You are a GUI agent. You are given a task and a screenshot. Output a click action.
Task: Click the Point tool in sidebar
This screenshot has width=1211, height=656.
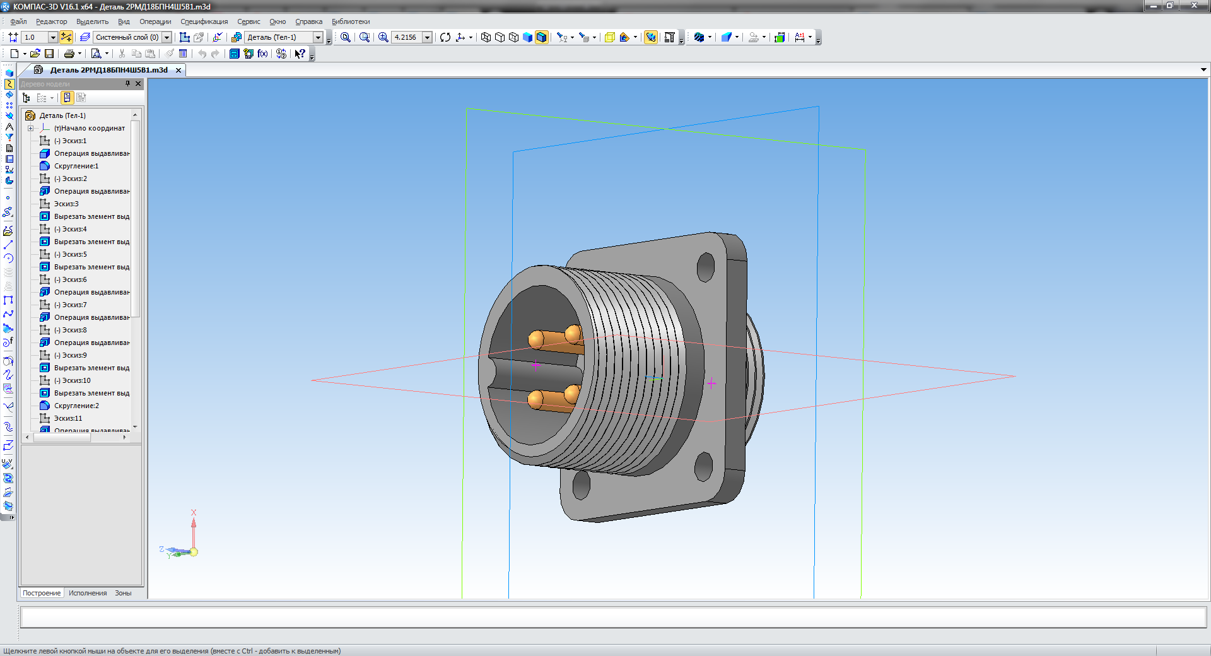click(x=8, y=198)
